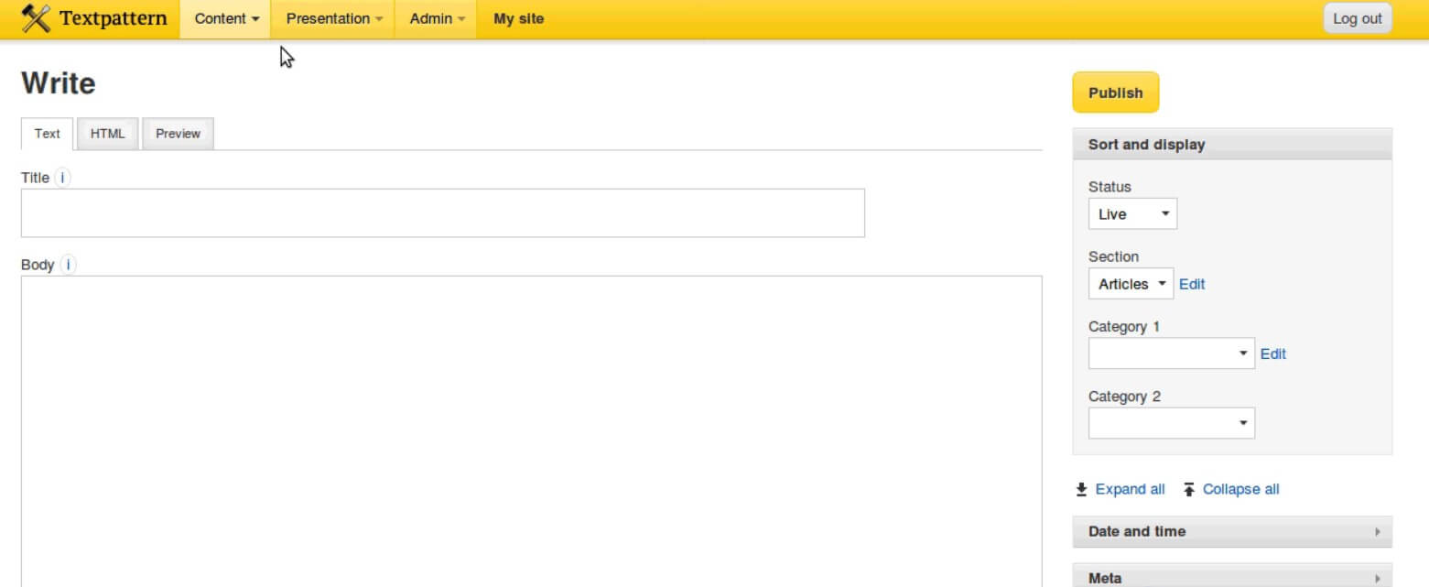Open the Admin menu
Viewport: 1429px width, 587px height.
(x=437, y=18)
